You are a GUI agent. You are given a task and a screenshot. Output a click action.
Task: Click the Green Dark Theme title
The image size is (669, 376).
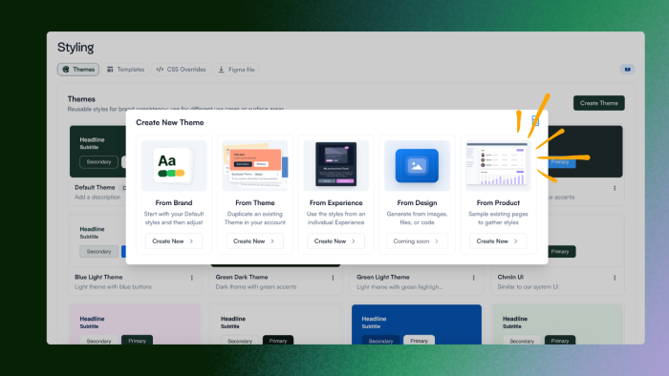[x=242, y=277]
